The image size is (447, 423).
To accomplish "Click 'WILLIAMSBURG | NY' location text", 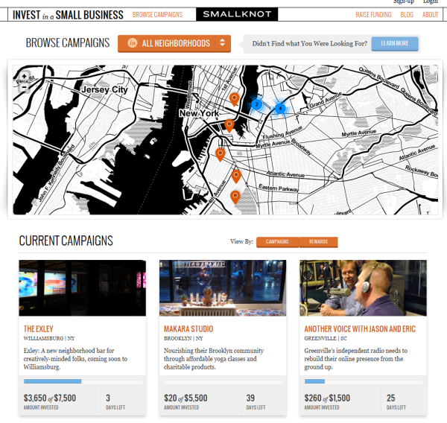I will coord(49,338).
